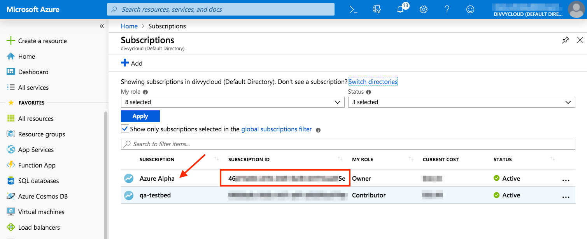Click the Apply button

point(140,116)
